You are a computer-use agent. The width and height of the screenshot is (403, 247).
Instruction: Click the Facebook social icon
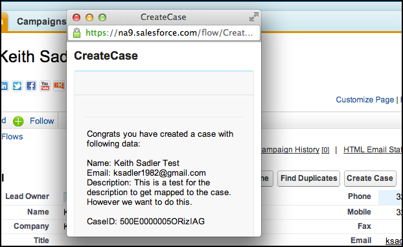pos(31,86)
